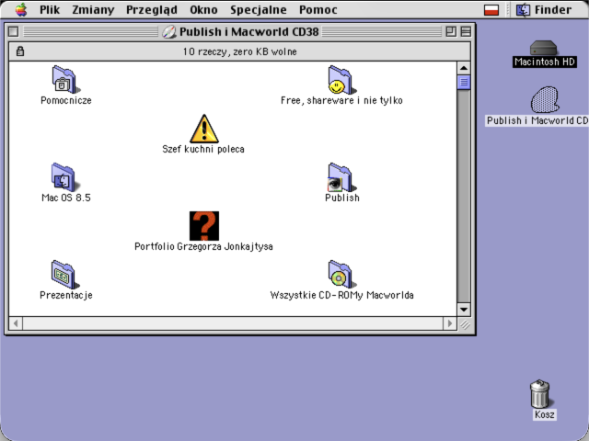Select the Publish i Macworld CD desktop disc icon

click(x=544, y=100)
